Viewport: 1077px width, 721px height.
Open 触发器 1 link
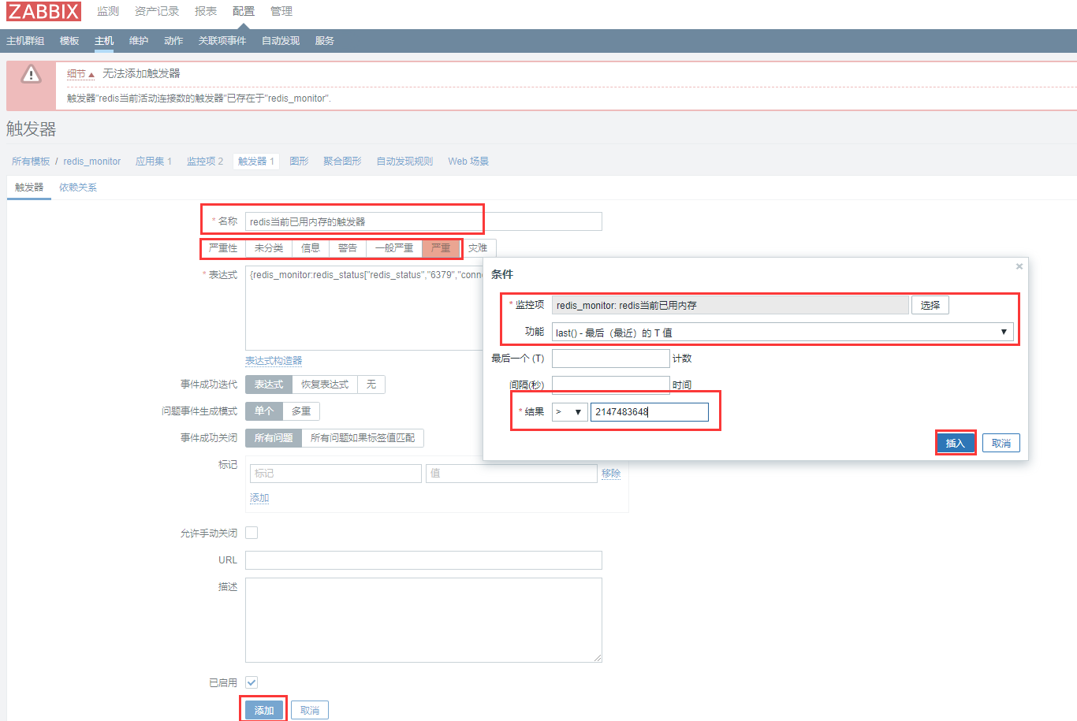coord(256,162)
